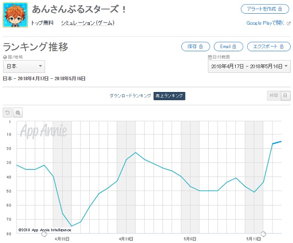Click the lock icon on 保存 button
The width and height of the screenshot is (293, 243).
201,46
